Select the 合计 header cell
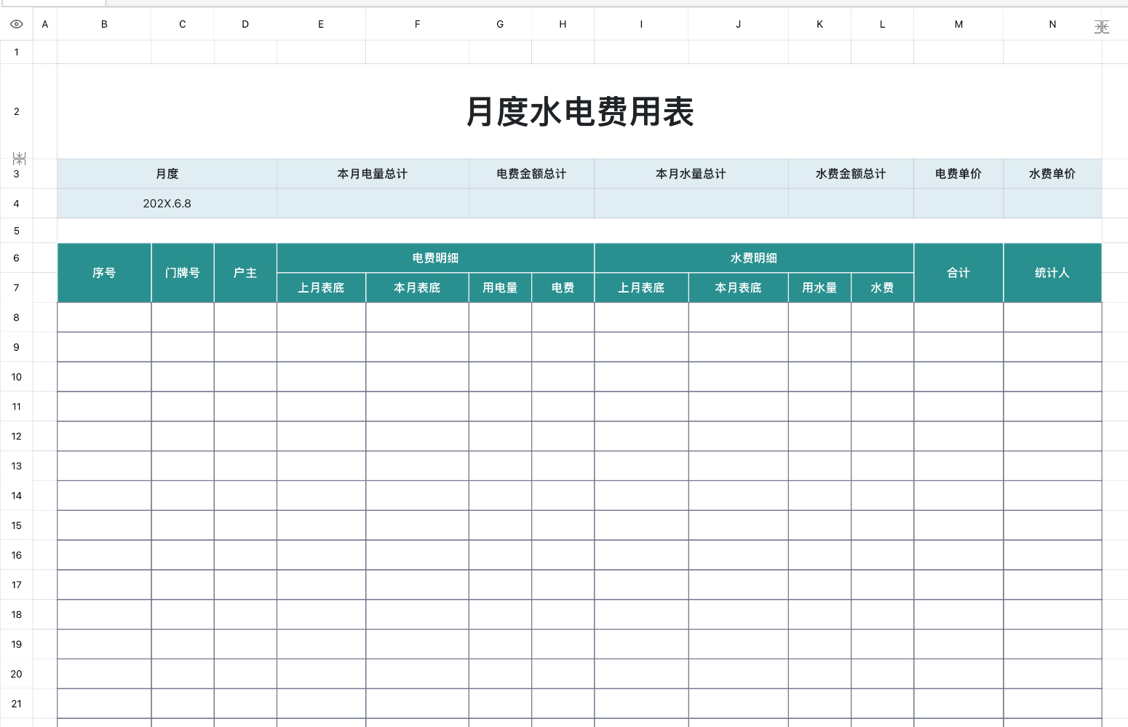 [958, 273]
